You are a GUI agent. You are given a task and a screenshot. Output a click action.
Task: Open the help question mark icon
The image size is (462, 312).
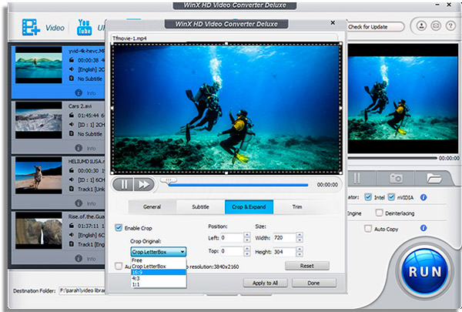(x=450, y=26)
